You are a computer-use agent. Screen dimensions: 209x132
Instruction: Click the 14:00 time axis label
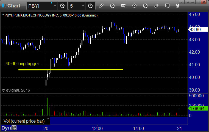[x=138, y=128]
